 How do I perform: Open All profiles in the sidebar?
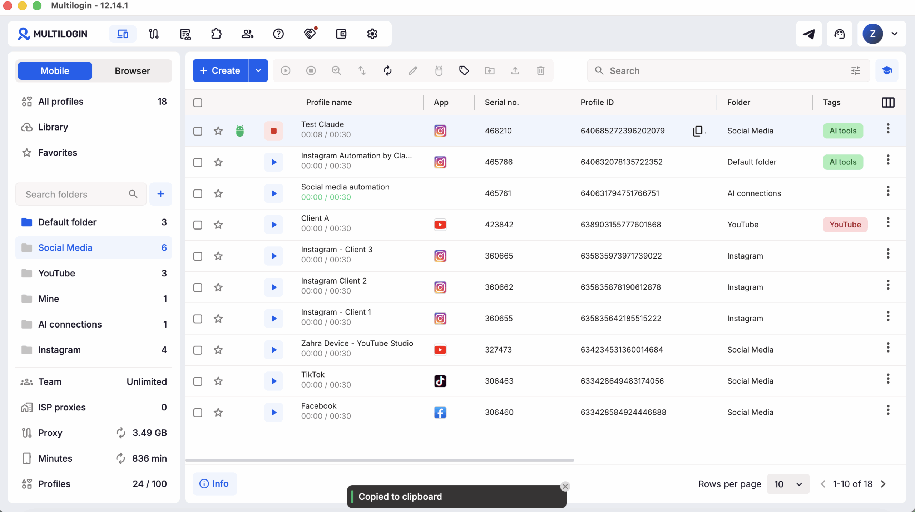[x=94, y=102]
